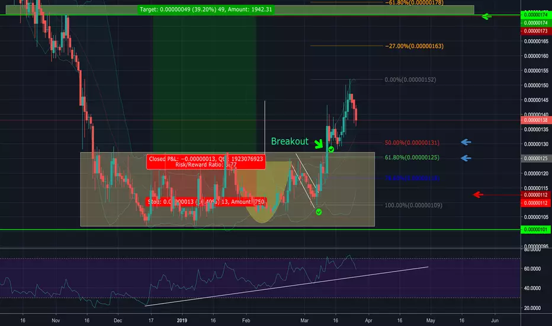Click the red arrow pointing at the 0.00000112 line
The width and height of the screenshot is (552, 326).
pyautogui.click(x=478, y=194)
